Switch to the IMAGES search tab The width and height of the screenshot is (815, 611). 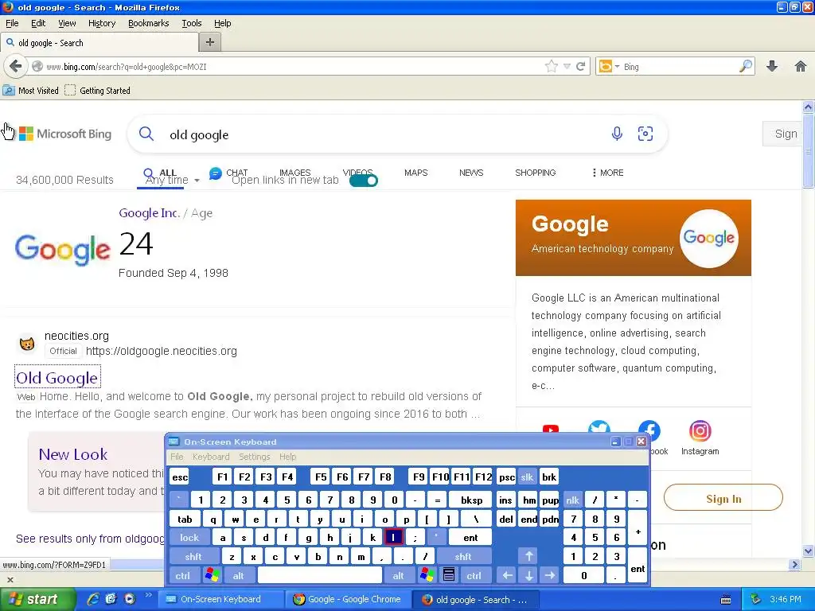[294, 172]
